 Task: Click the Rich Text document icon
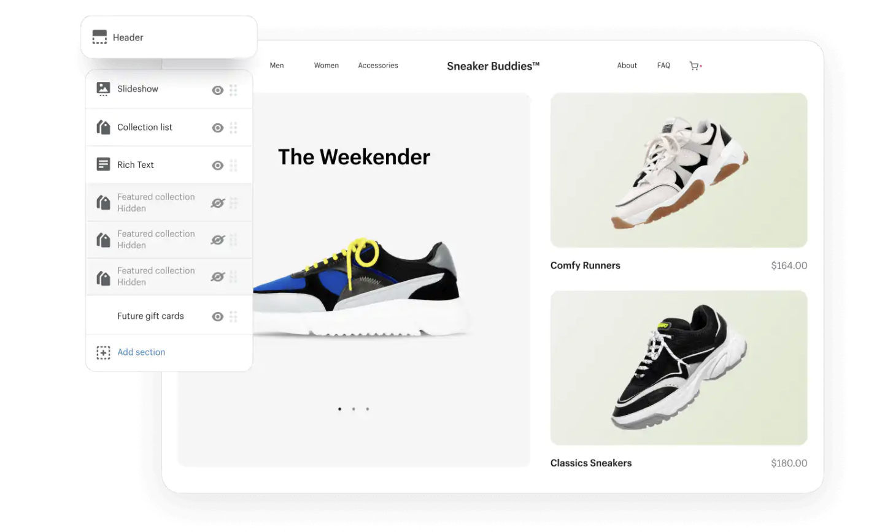pyautogui.click(x=103, y=164)
